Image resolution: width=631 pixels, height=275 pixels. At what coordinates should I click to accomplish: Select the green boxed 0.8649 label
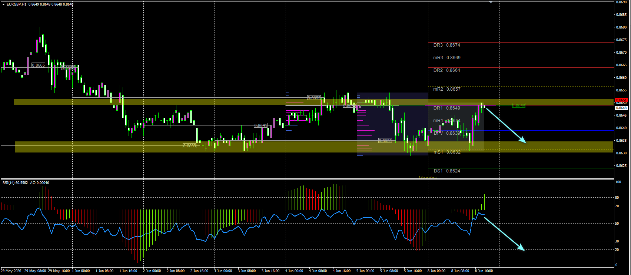pyautogui.click(x=519, y=105)
